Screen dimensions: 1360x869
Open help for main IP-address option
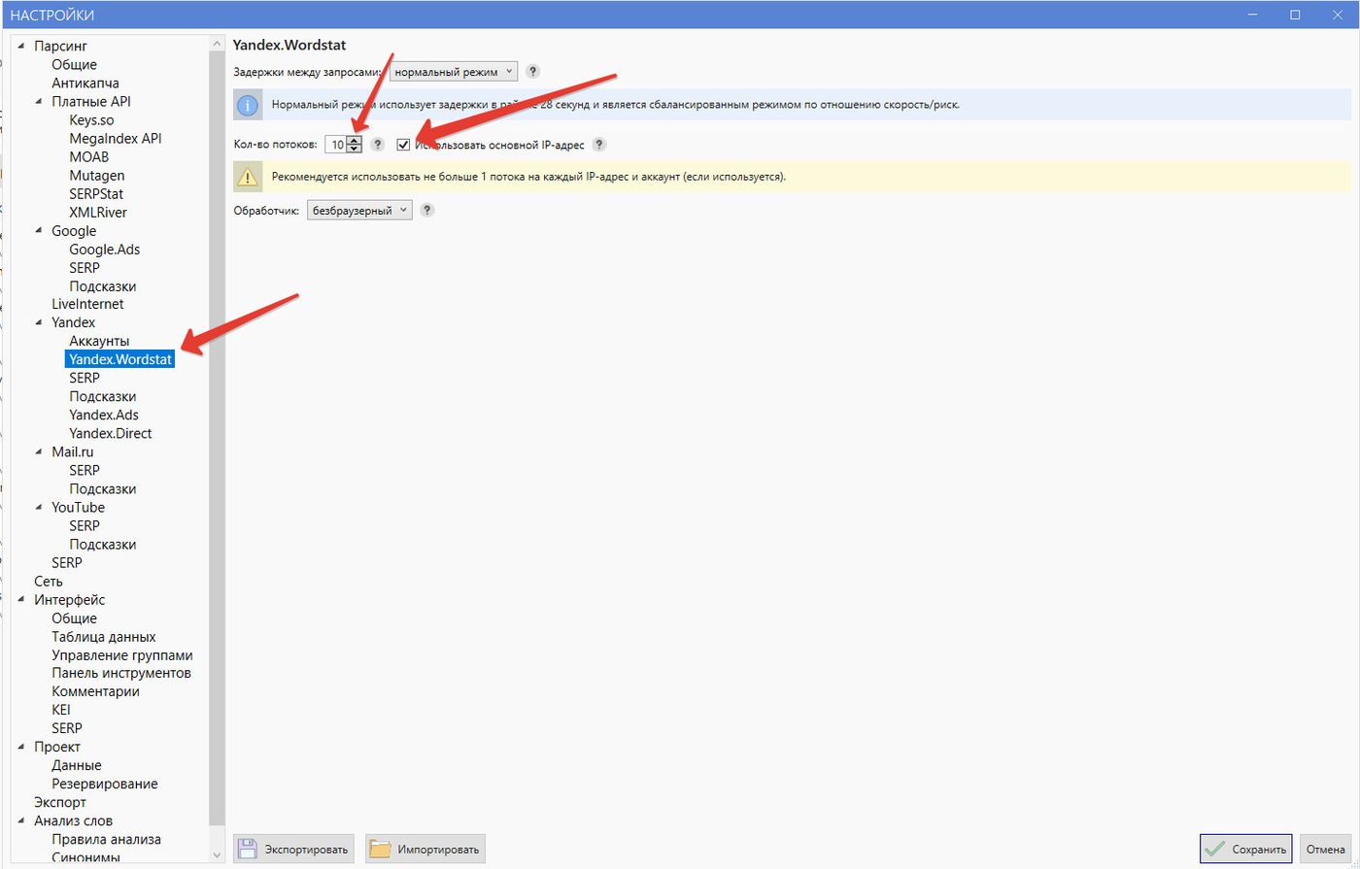599,145
